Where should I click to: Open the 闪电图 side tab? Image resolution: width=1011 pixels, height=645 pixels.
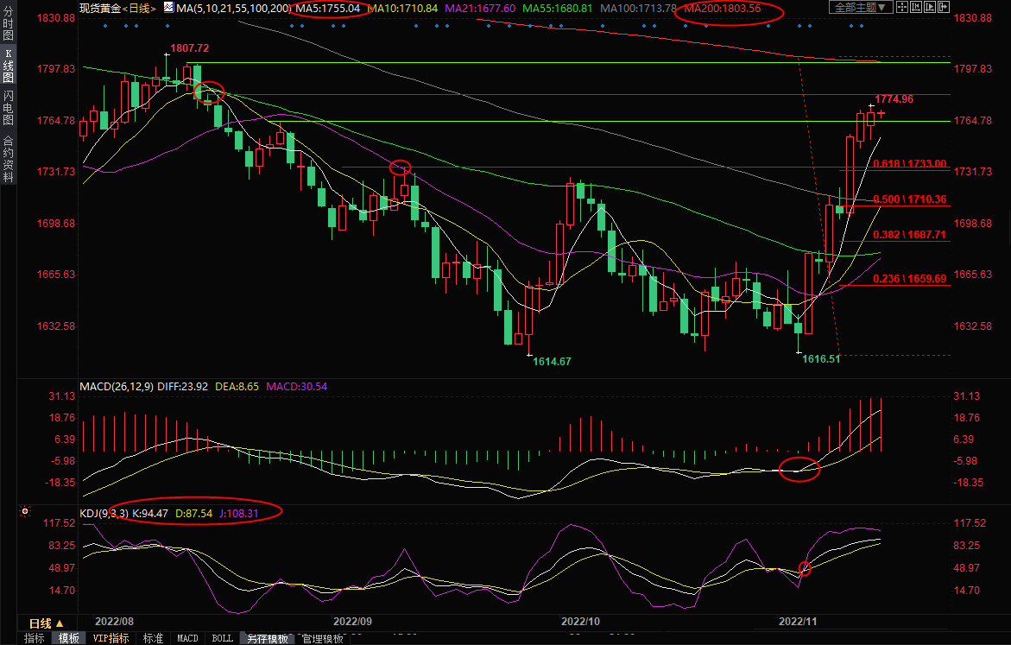coord(8,106)
